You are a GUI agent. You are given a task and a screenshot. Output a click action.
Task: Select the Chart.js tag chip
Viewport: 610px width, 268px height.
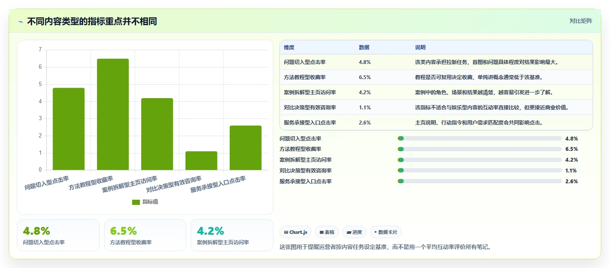coord(295,232)
